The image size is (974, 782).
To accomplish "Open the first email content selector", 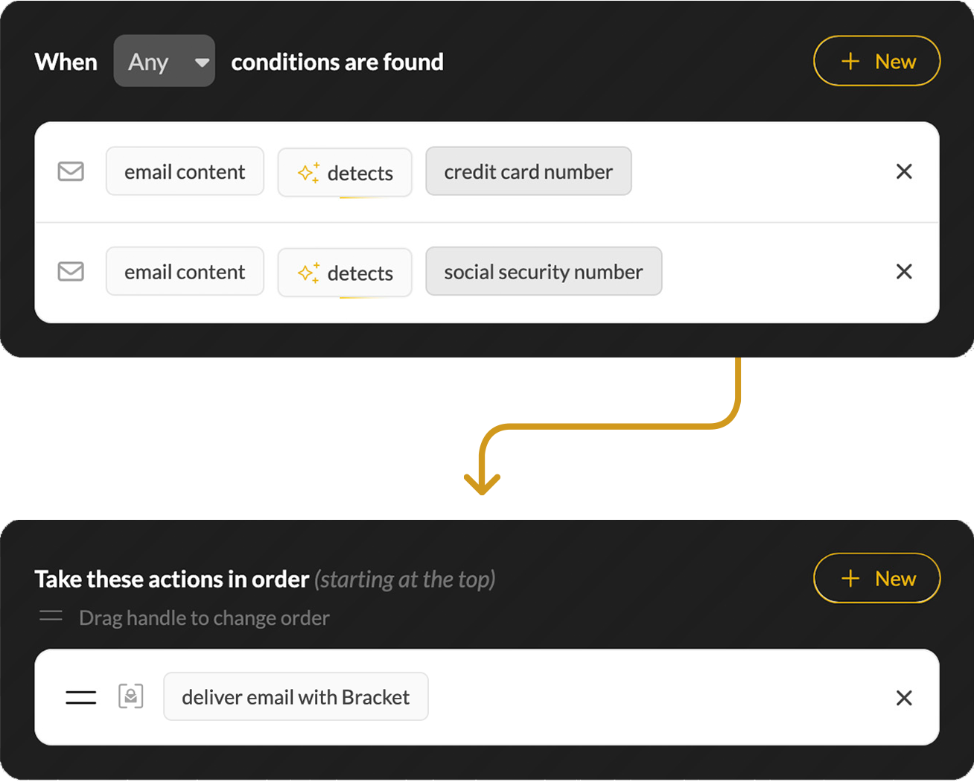I will tap(185, 171).
